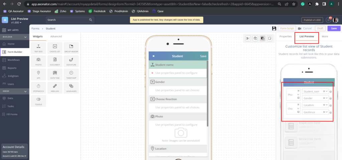Open the Properties tab
The image size is (342, 160).
tap(286, 36)
